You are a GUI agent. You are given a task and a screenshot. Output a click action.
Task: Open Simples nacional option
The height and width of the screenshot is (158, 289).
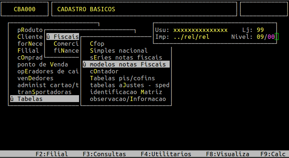click(119, 50)
